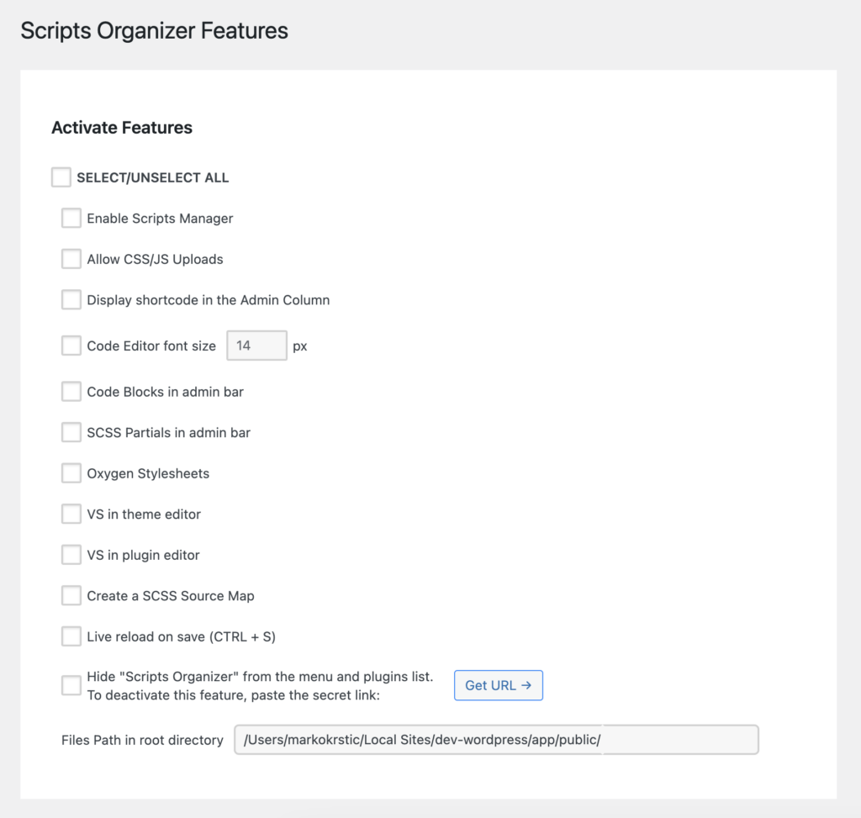This screenshot has height=818, width=861.
Task: Toggle the Oxygen Stylesheets checkbox
Action: [71, 472]
